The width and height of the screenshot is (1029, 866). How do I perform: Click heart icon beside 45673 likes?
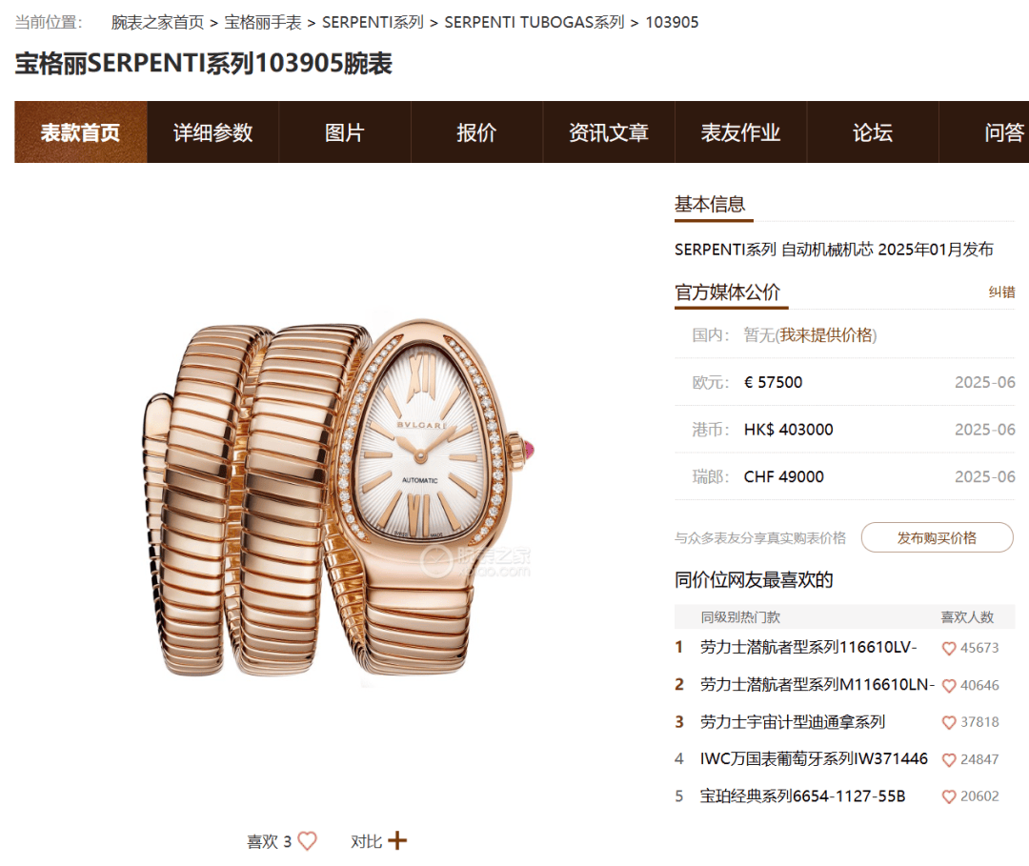(948, 648)
